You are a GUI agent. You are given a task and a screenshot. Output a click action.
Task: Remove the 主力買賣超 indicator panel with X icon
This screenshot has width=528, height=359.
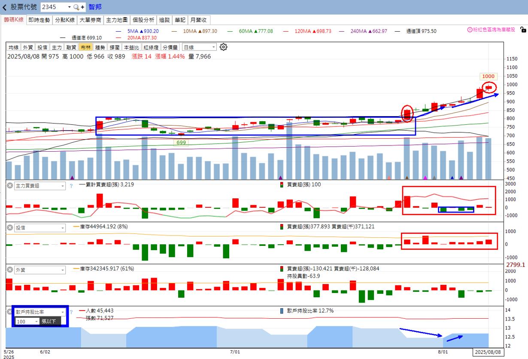pos(9,185)
